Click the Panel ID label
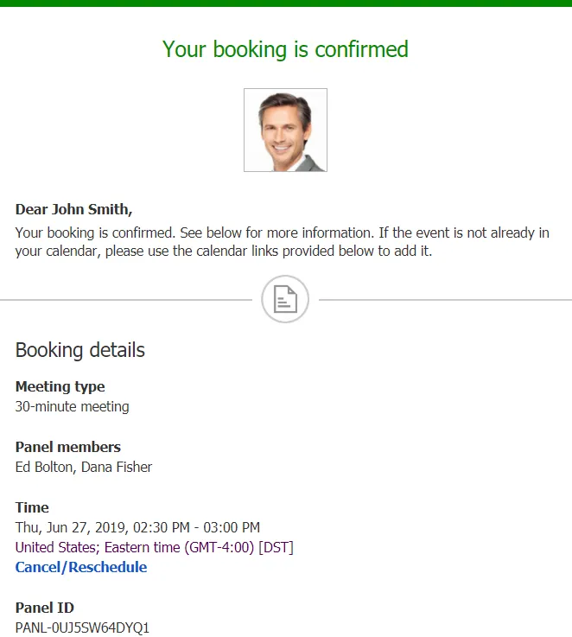Viewport: 572px width, 637px height. pos(45,608)
